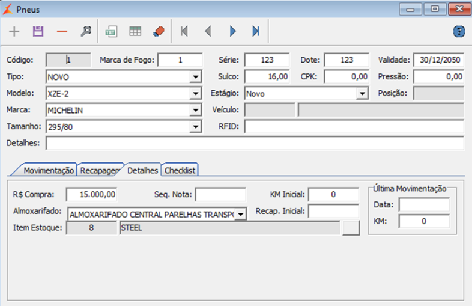The height and width of the screenshot is (306, 472).
Task: Open search with the magnifier icon
Action: [x=86, y=31]
